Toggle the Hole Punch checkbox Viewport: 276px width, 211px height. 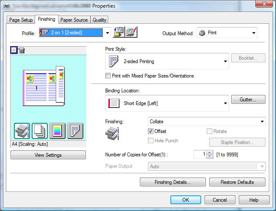click(150, 140)
